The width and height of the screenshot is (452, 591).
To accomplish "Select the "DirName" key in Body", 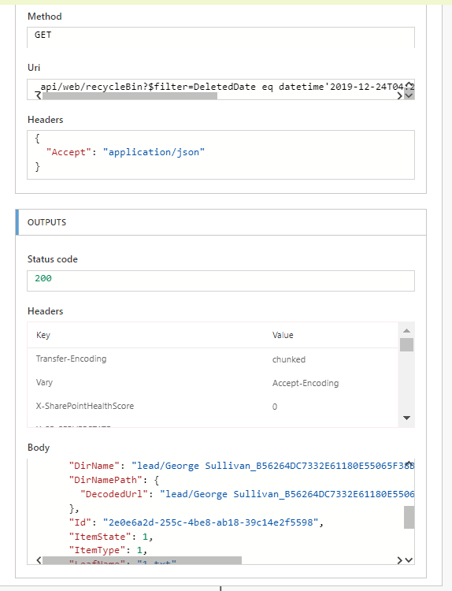I will (94, 466).
